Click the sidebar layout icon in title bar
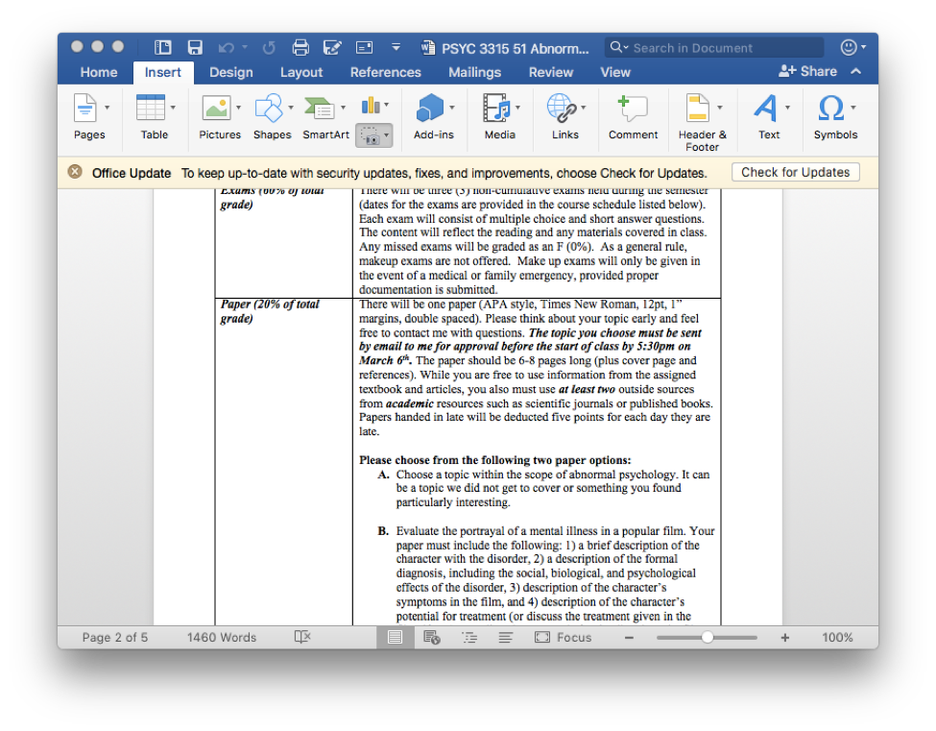Screen dimensions: 936x731 (162, 47)
